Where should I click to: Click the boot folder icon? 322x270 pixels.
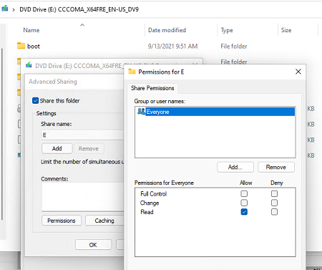(21, 46)
